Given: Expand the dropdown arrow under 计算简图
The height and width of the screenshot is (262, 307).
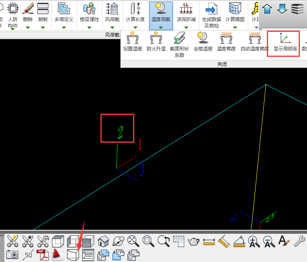Looking at the screenshot, I should pyautogui.click(x=235, y=27).
